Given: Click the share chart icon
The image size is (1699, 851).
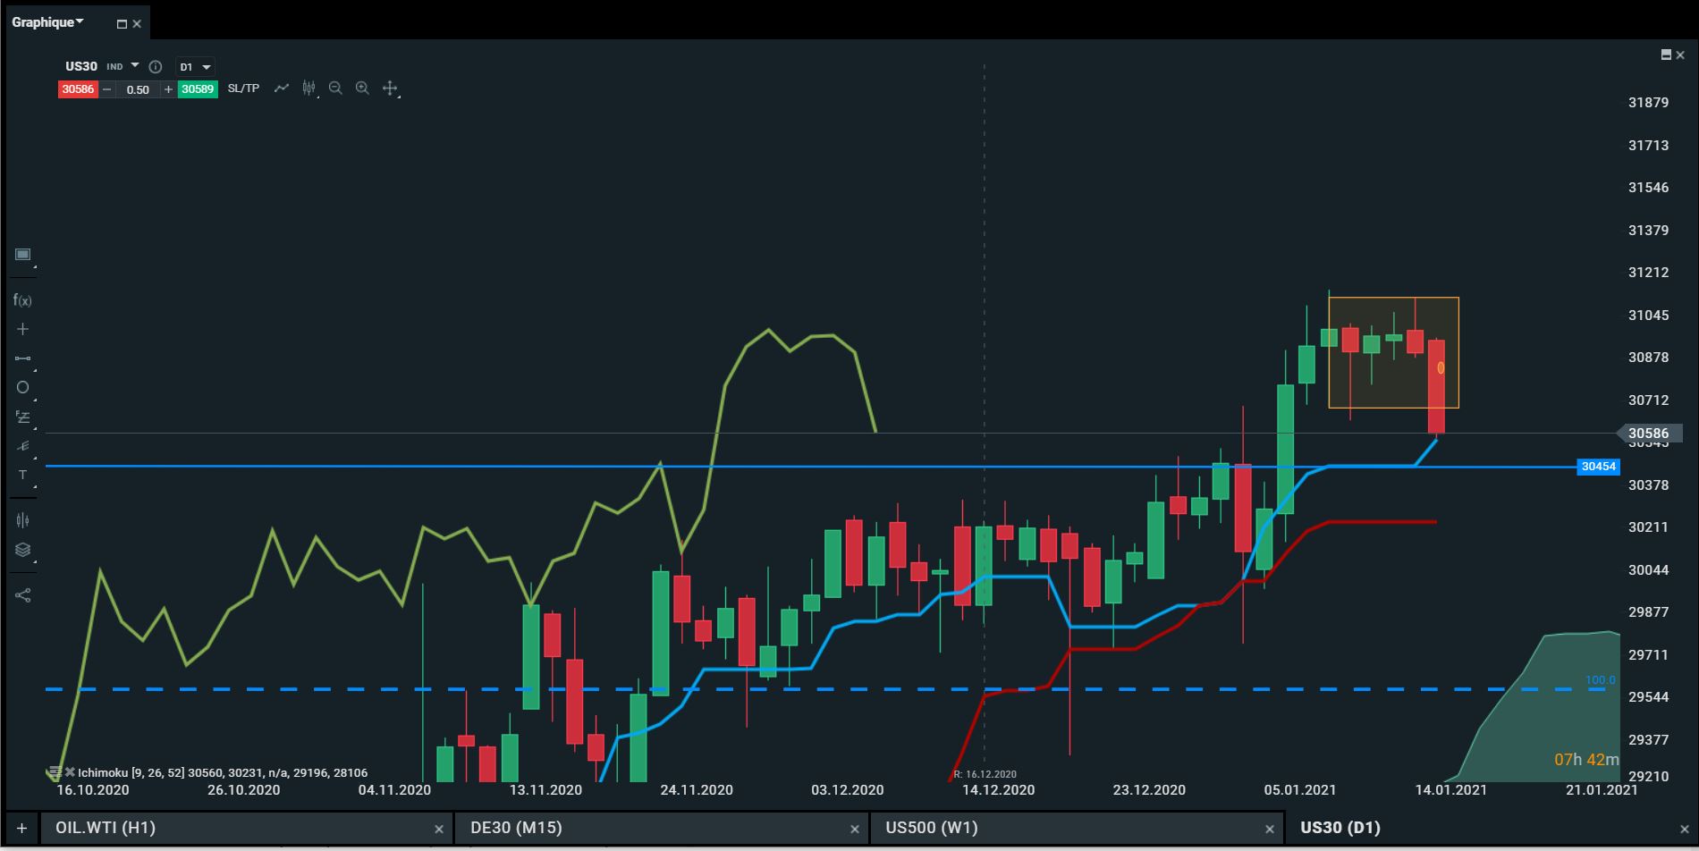Looking at the screenshot, I should (22, 595).
